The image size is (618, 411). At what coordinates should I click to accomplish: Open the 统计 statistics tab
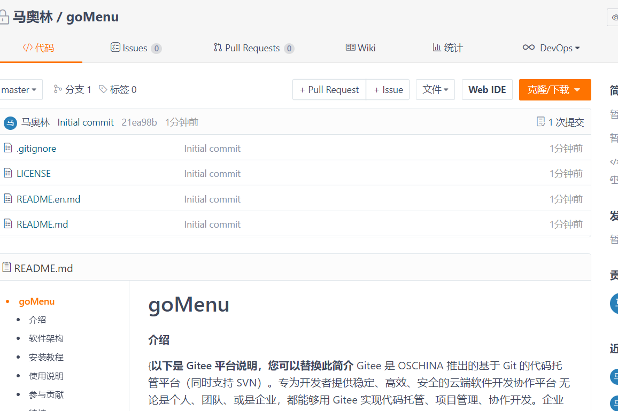point(447,48)
